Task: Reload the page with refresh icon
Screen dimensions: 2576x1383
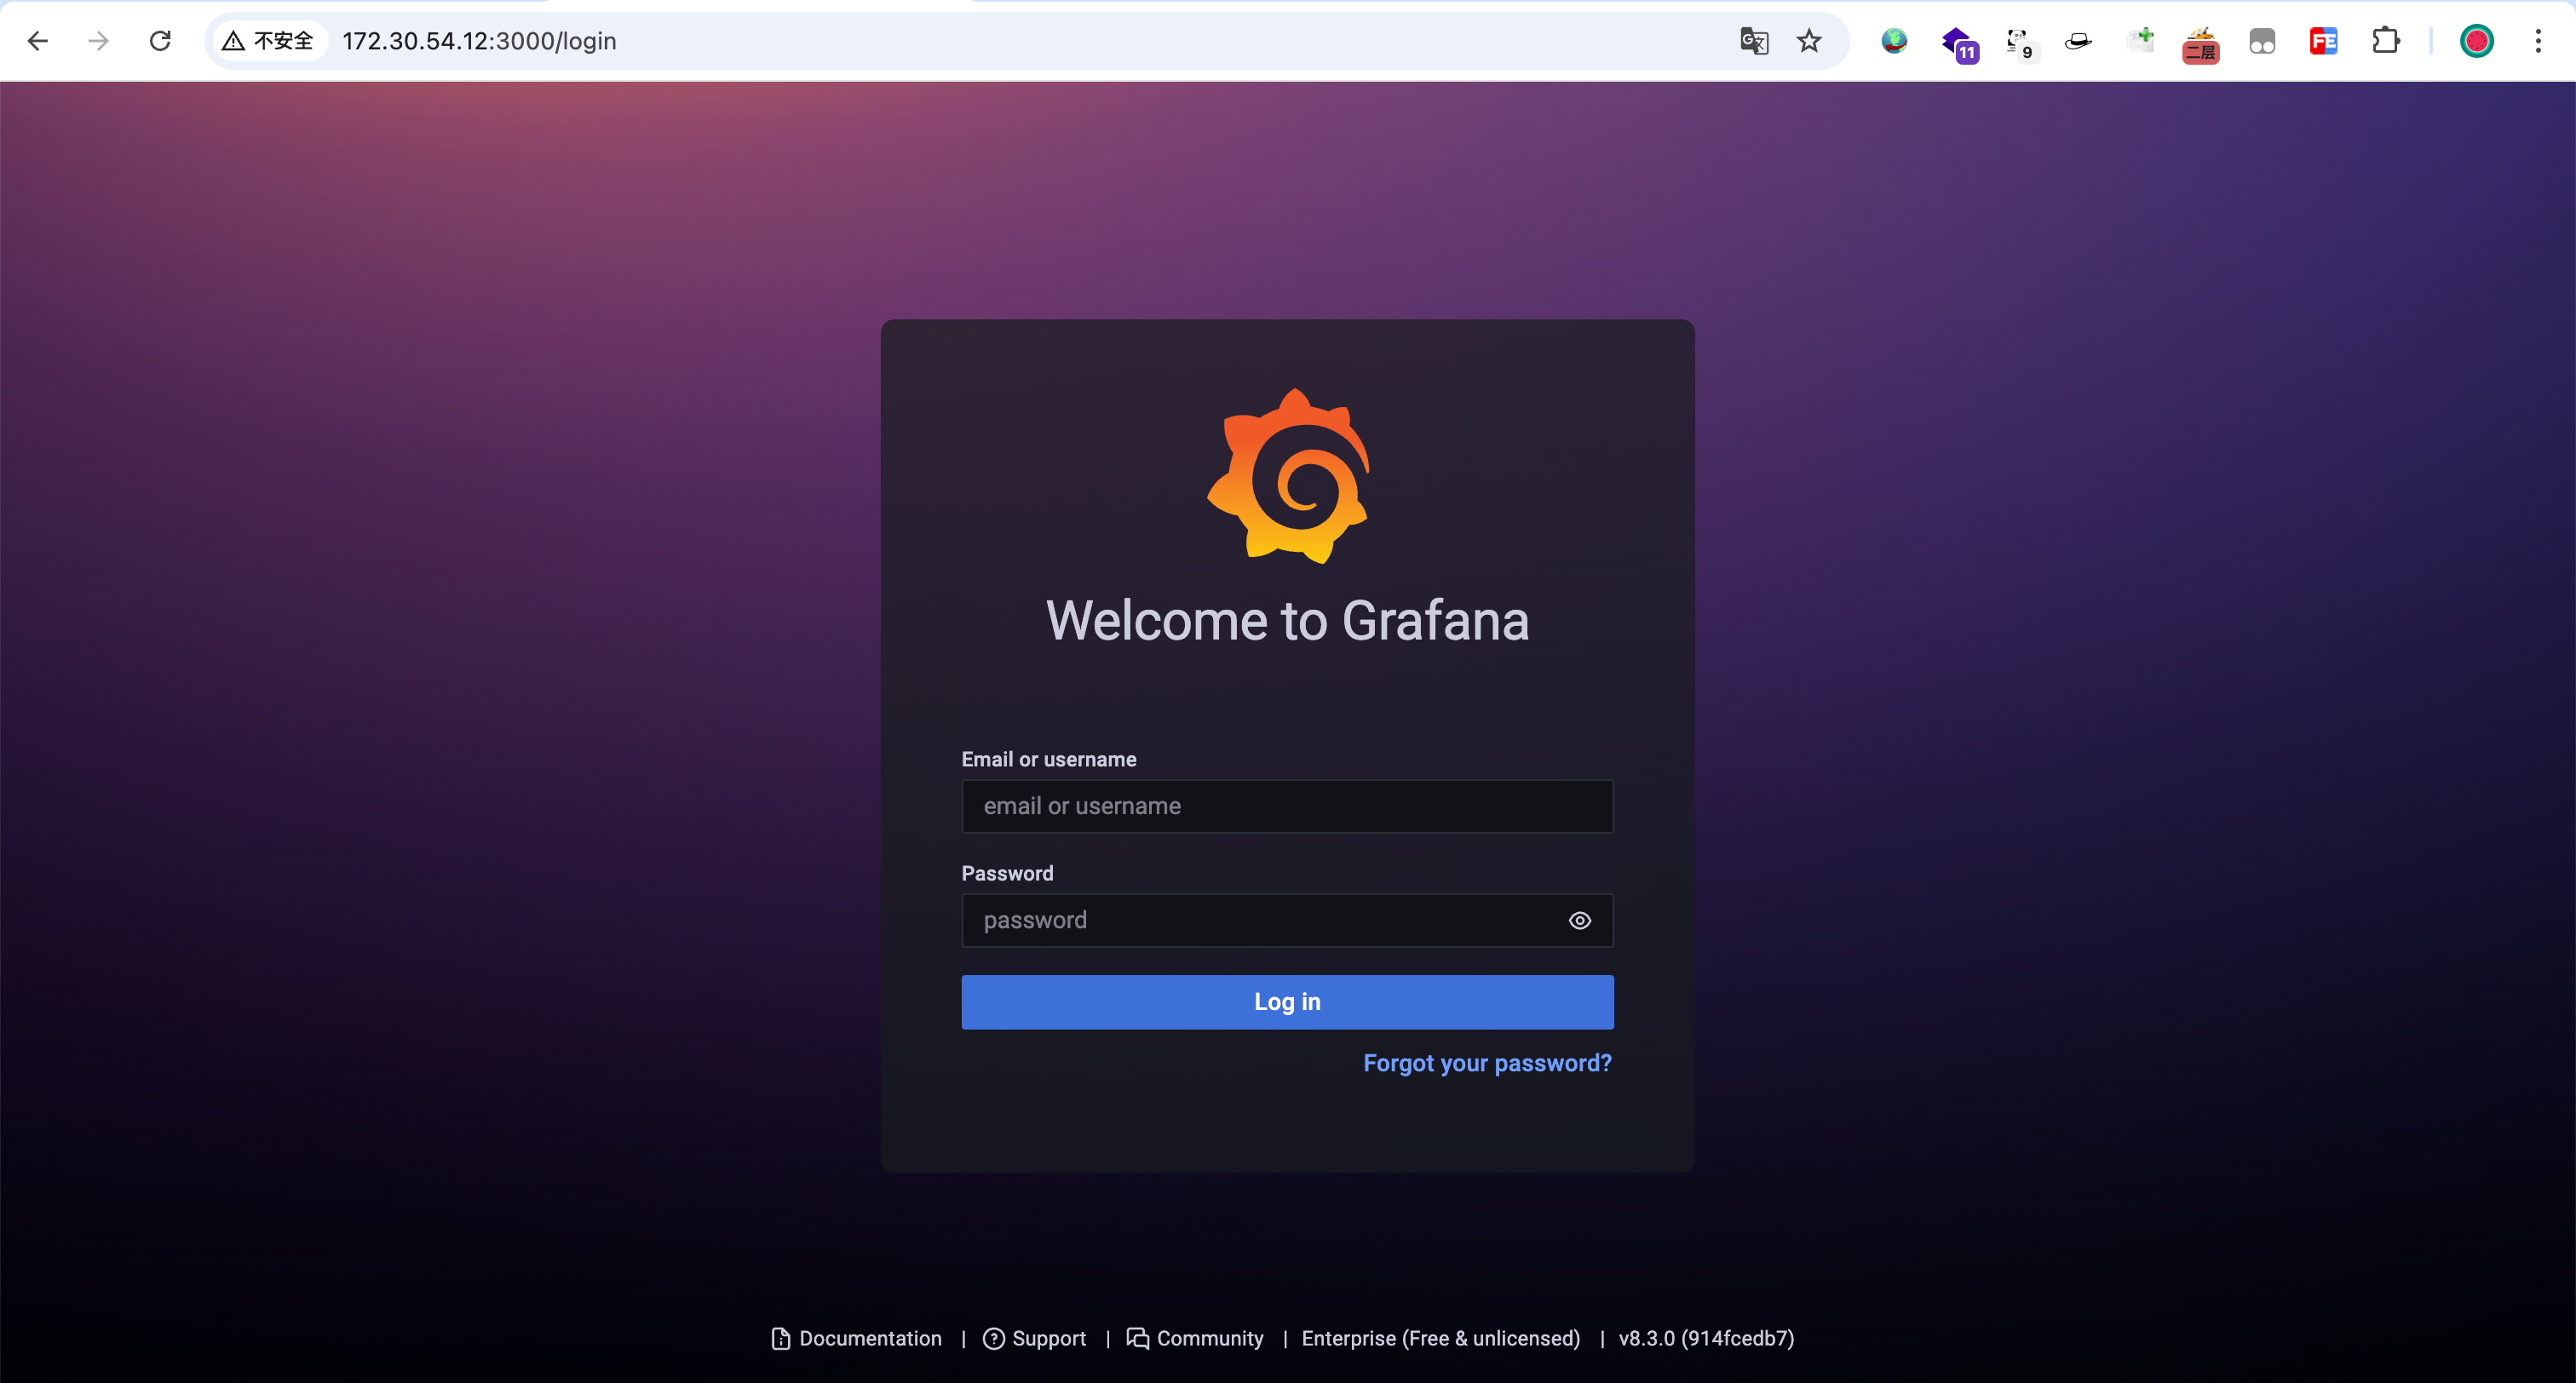Action: coord(160,41)
